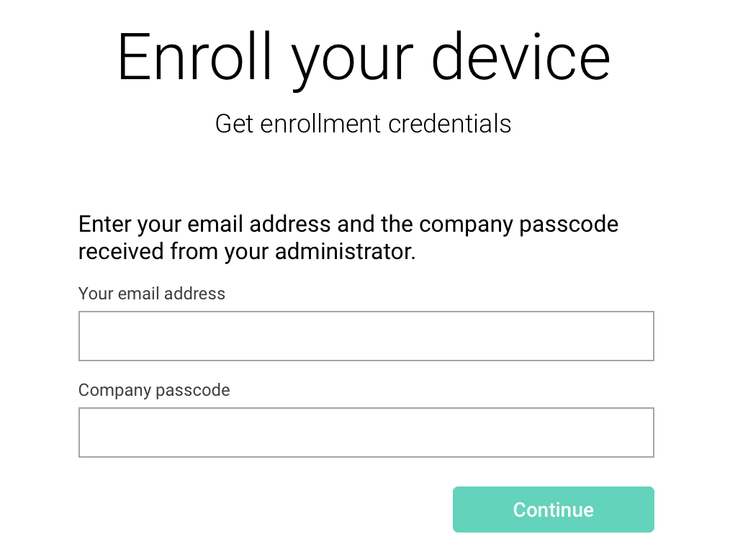The width and height of the screenshot is (730, 557).
Task: Click the 'Company passcode' field label
Action: (x=153, y=390)
